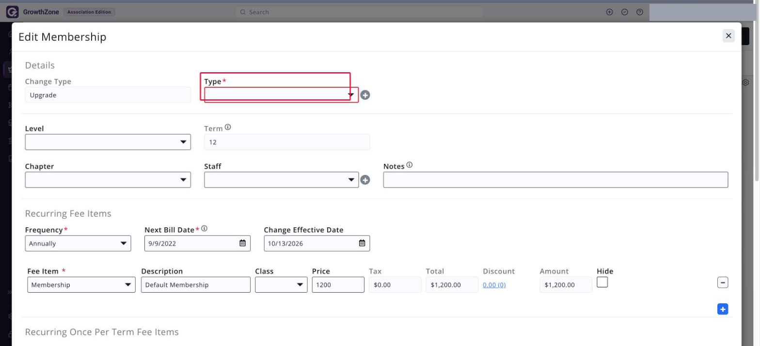The width and height of the screenshot is (760, 346).
Task: Click the GrowthZone logo icon
Action: 12,12
